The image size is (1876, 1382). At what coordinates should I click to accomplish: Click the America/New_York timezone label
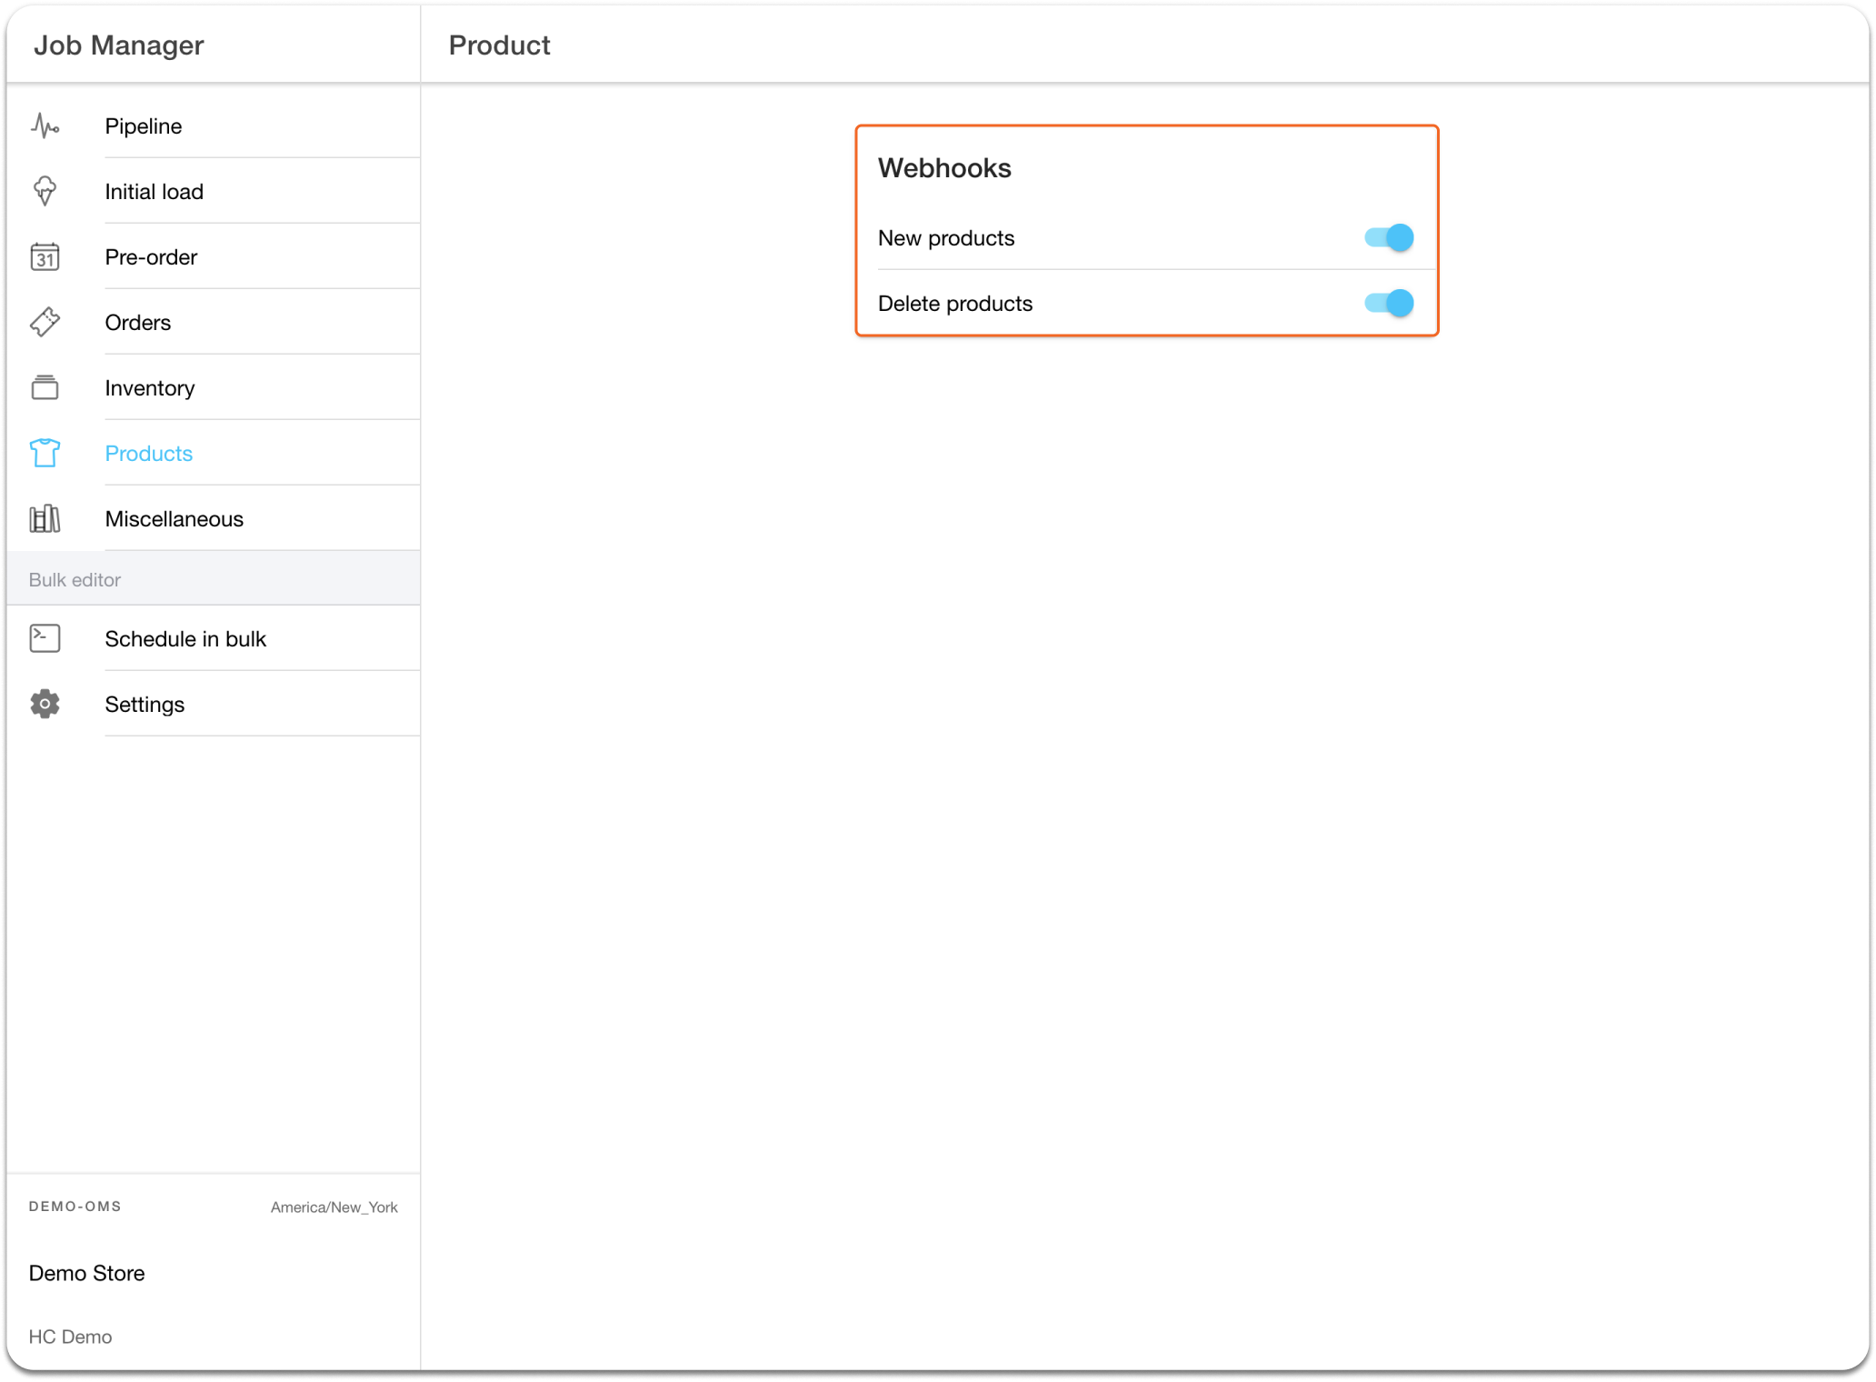[x=334, y=1207]
